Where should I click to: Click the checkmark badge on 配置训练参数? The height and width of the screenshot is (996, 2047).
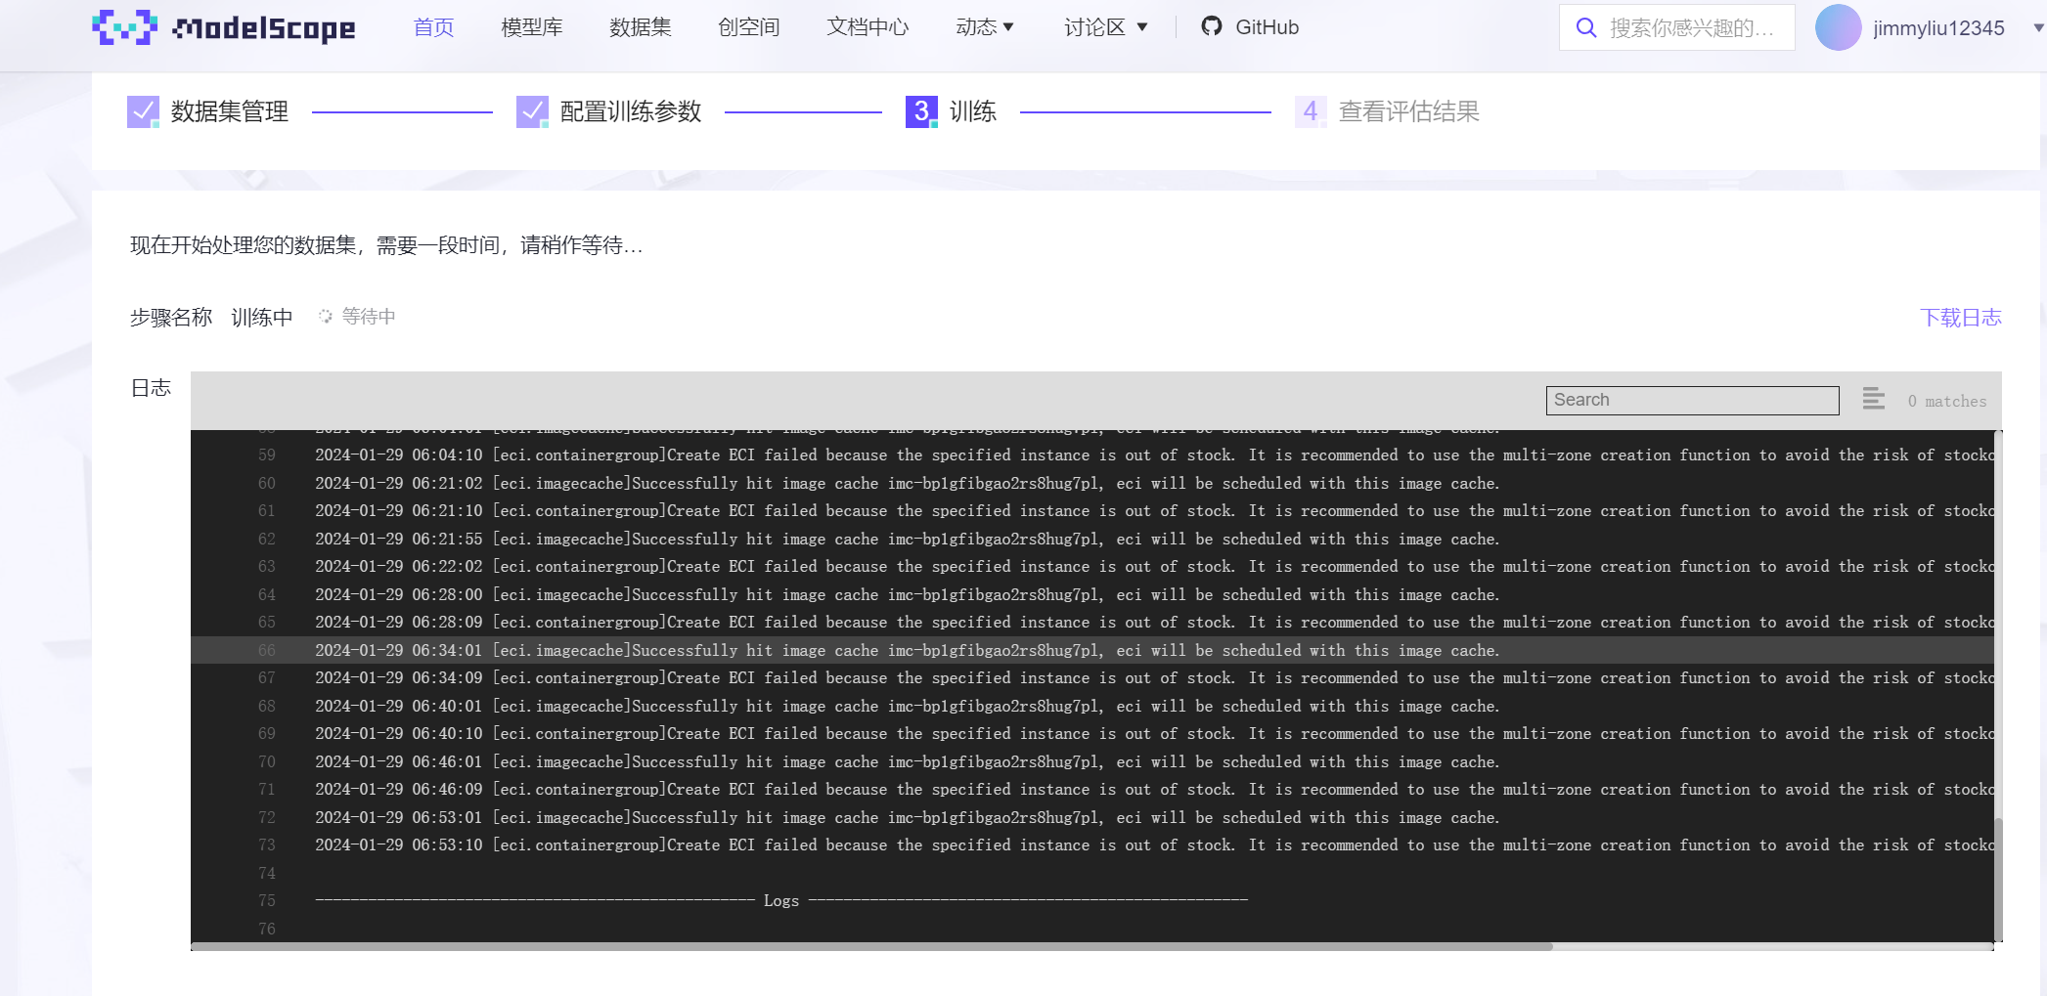coord(531,111)
